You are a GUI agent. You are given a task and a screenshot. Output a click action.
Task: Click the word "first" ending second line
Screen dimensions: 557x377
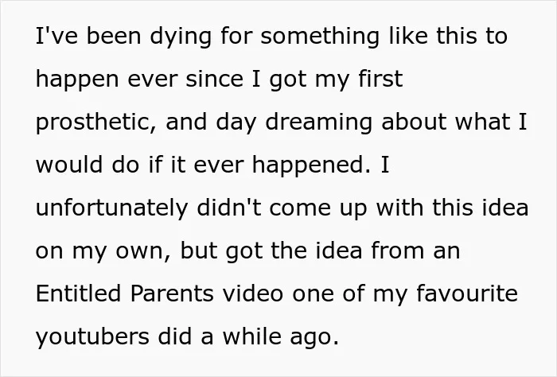point(380,80)
